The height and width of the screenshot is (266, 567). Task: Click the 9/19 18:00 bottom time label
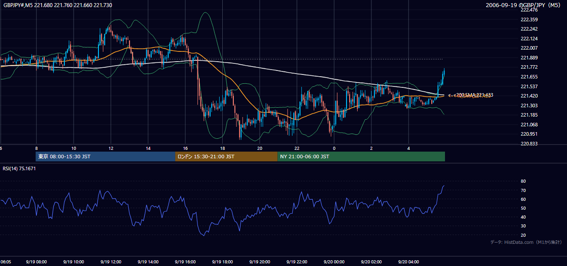(223, 262)
